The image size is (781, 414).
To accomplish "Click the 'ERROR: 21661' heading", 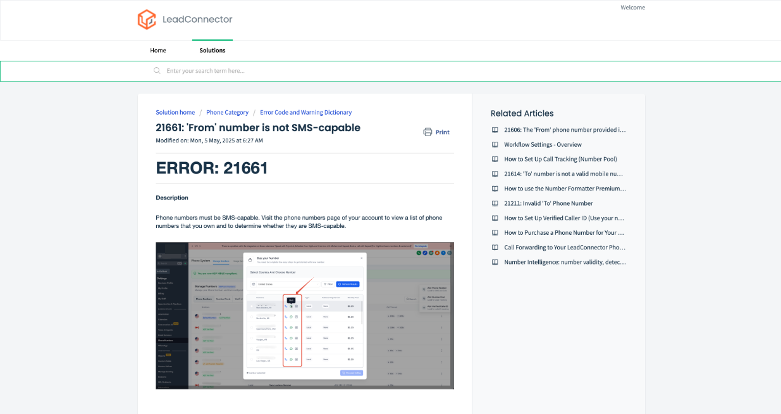I will [x=212, y=168].
